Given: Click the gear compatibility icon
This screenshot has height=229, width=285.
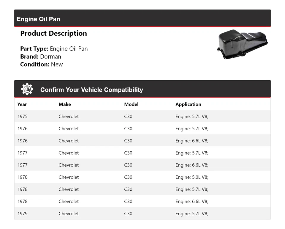Looking at the screenshot, I should coord(27,89).
